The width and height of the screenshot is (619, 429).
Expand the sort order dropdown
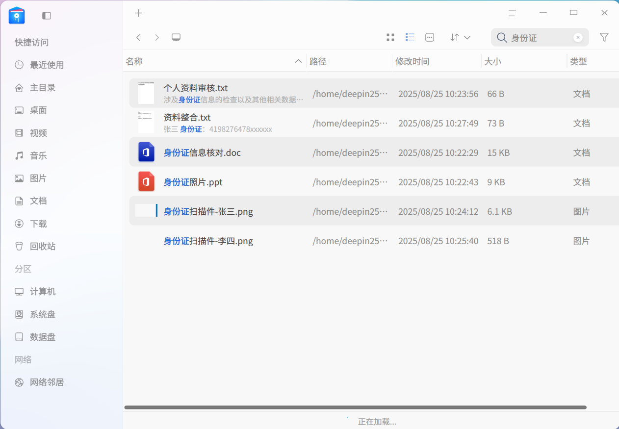(x=460, y=37)
